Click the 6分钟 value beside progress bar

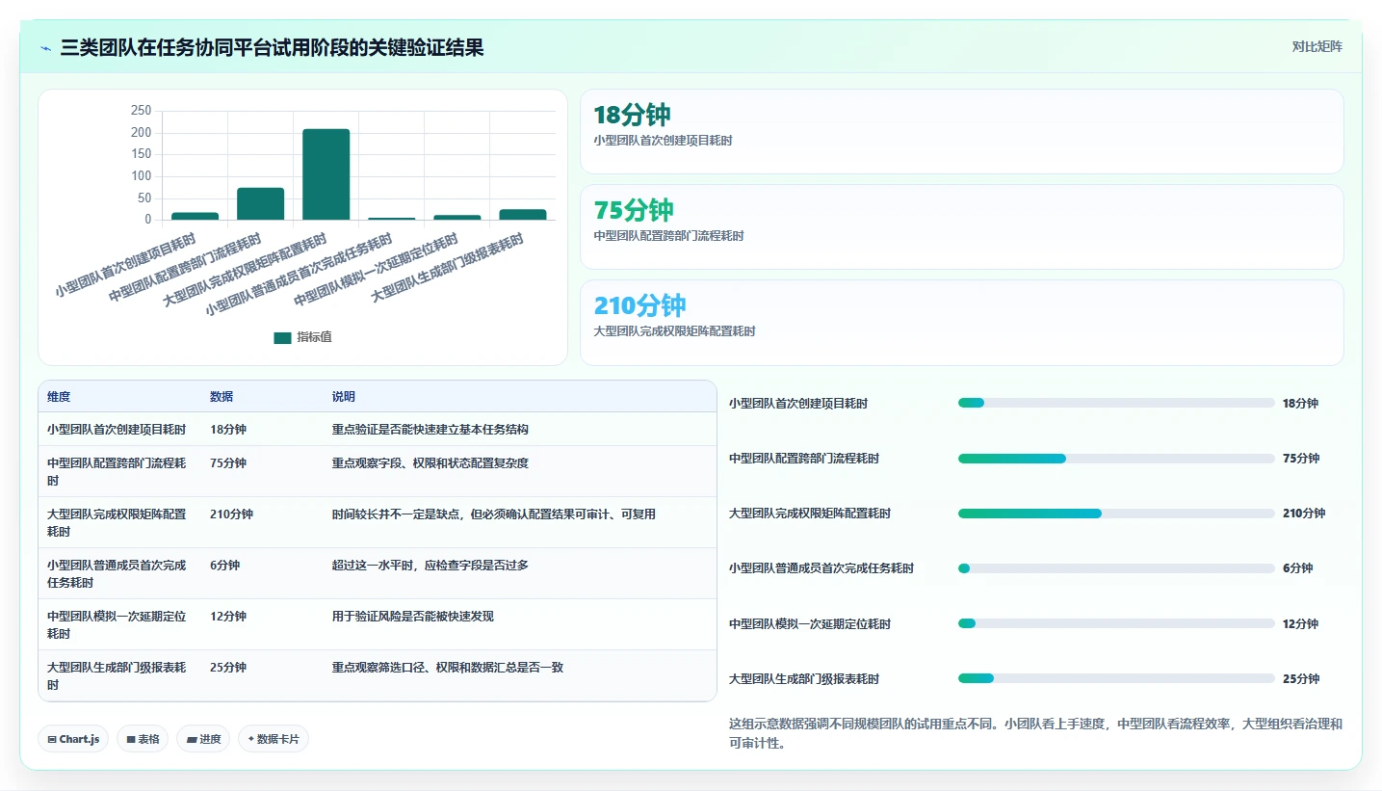pos(1297,568)
